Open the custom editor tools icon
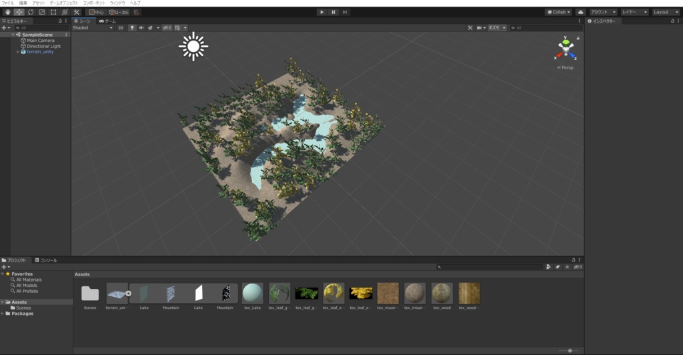The height and width of the screenshot is (355, 683). [x=76, y=12]
